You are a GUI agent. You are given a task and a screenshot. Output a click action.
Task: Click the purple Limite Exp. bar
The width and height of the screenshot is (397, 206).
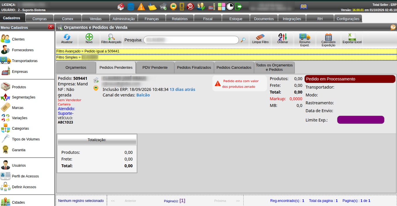361,120
